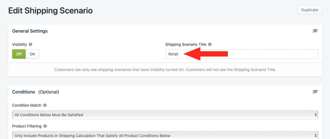Click the Conditions section heading
Viewport: 330px width, 139px height.
24,92
